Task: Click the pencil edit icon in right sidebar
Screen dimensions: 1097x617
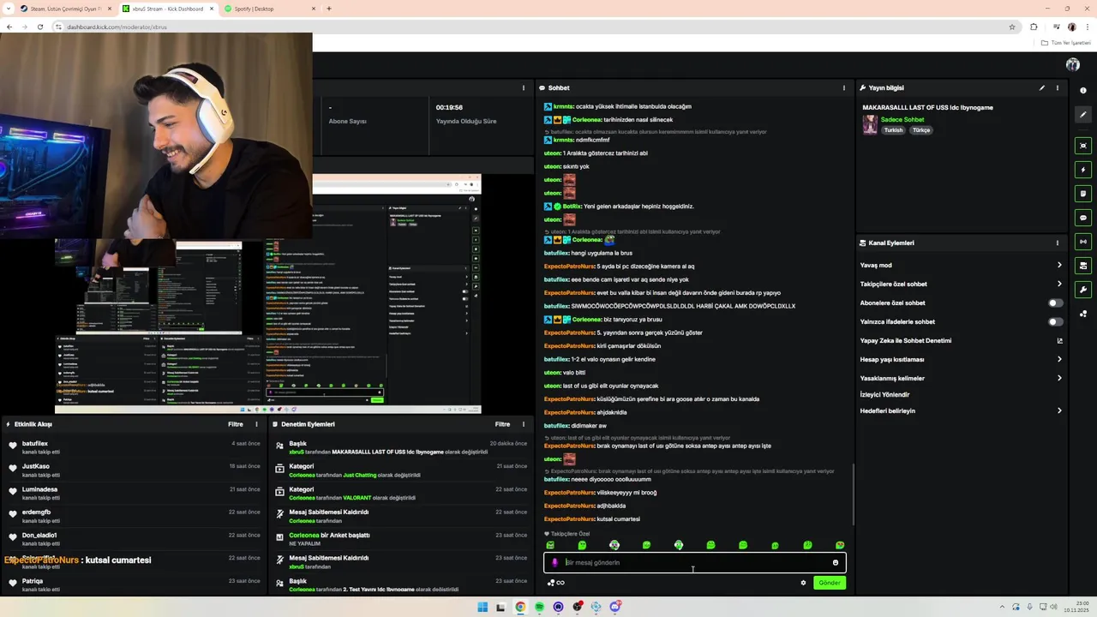Action: (1083, 114)
